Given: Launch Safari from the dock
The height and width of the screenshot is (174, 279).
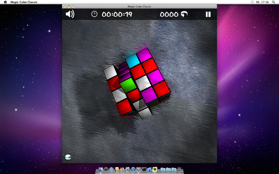Looking at the screenshot, I should click(x=111, y=169).
